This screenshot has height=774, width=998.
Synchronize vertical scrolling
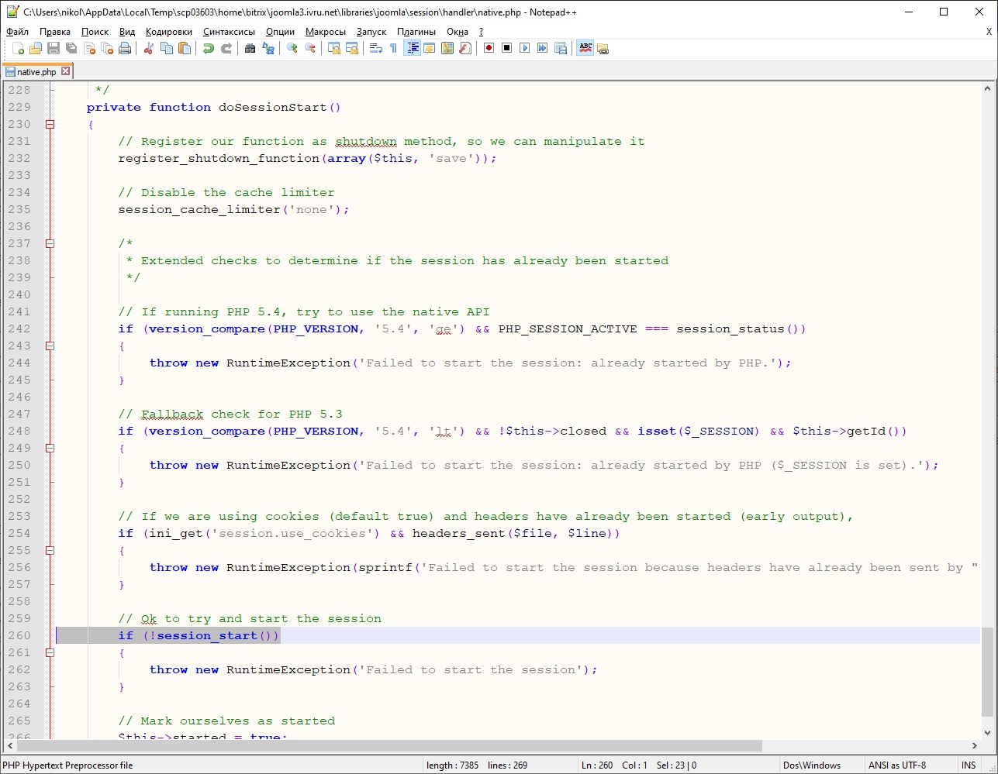point(334,48)
